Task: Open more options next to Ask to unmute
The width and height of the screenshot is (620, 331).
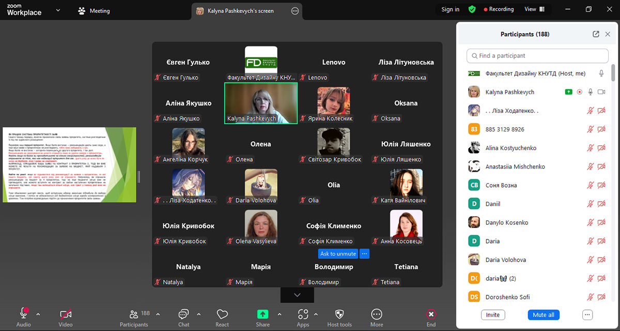Action: click(x=364, y=254)
